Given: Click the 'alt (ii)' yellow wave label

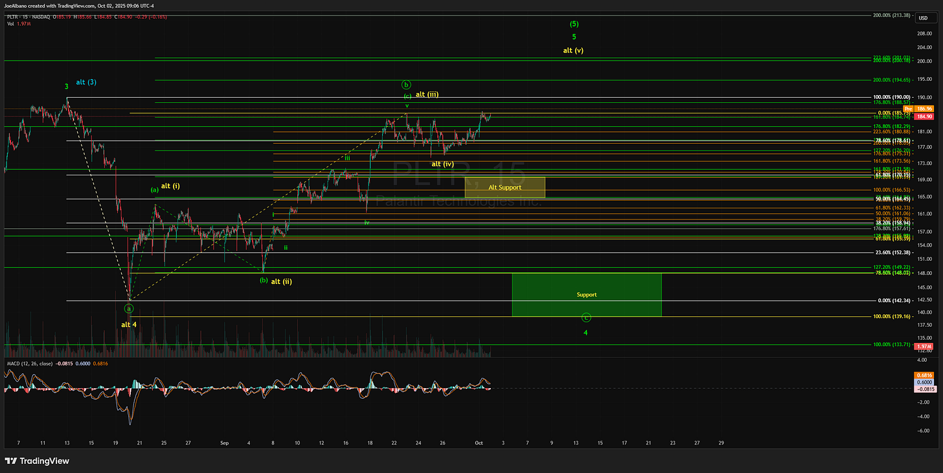Looking at the screenshot, I should 281,281.
